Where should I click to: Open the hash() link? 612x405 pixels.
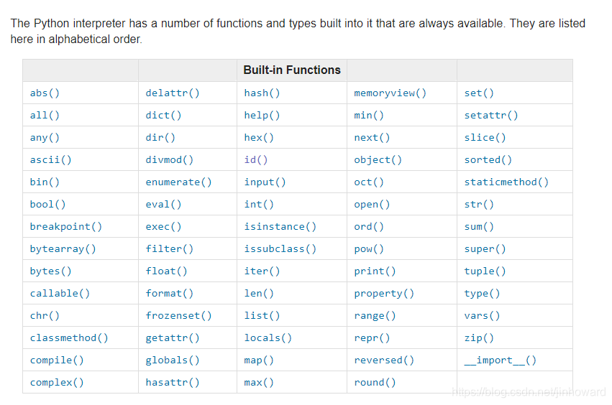pos(262,93)
